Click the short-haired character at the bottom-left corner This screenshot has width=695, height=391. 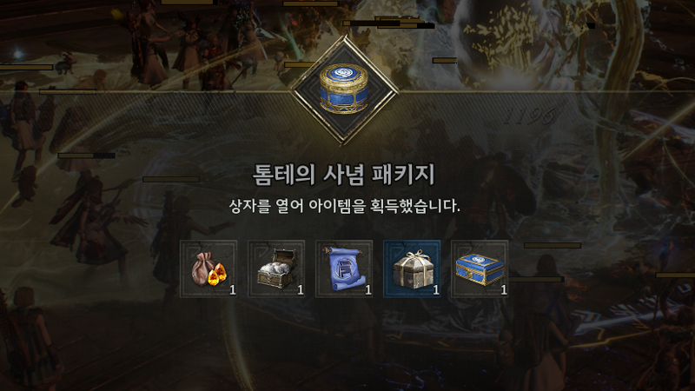29,339
